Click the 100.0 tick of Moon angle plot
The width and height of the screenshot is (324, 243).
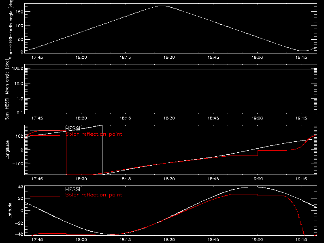(17, 68)
